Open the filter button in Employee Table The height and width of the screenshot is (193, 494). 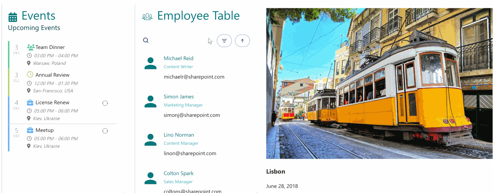(x=224, y=41)
